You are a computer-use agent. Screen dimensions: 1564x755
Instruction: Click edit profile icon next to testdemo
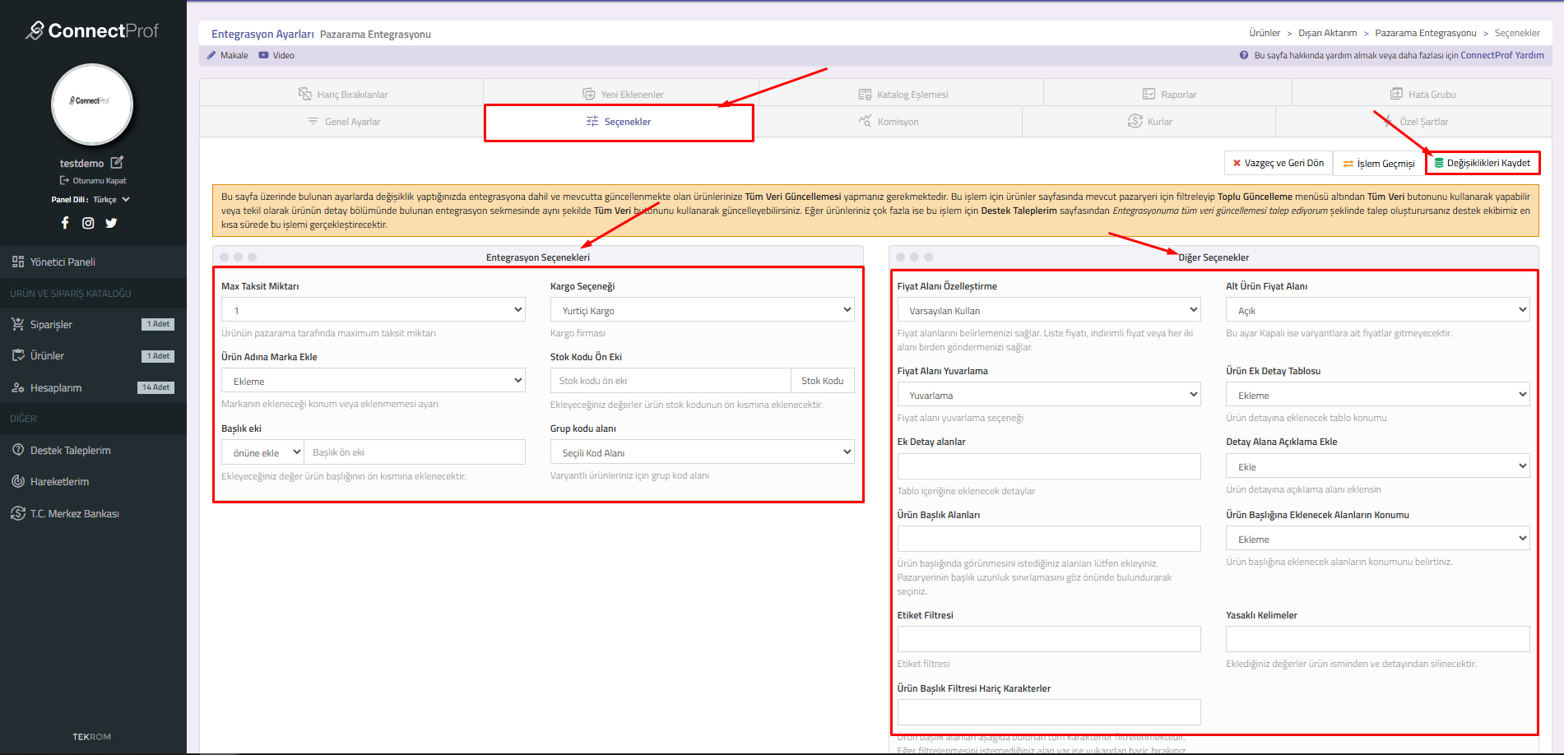(x=117, y=163)
